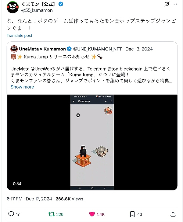The width and height of the screenshot is (183, 222).
Task: Toggle the bookmark icon
Action: coord(132,214)
